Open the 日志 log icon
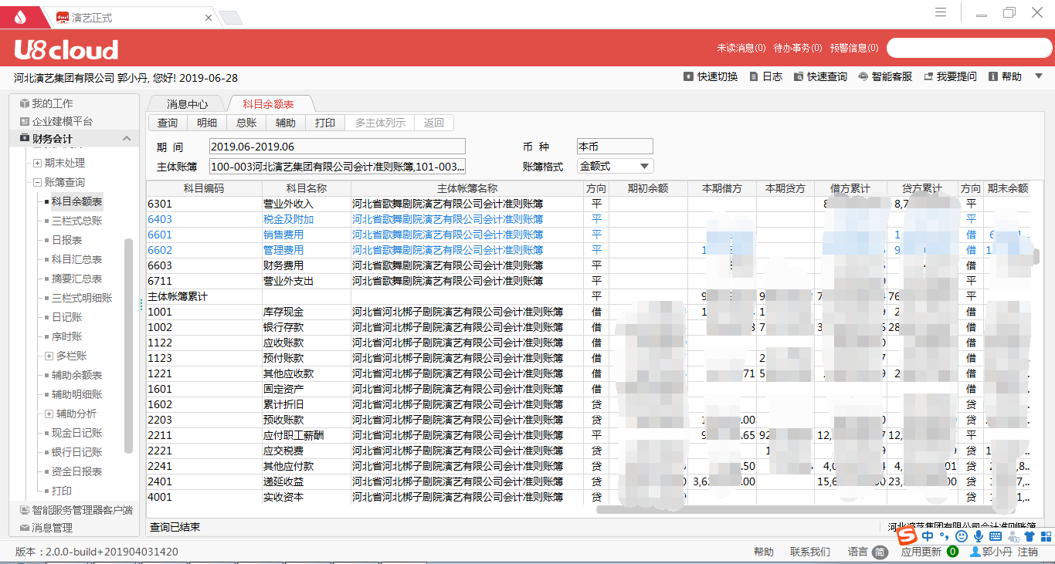Screen dimensions: 1055x564 pos(753,77)
